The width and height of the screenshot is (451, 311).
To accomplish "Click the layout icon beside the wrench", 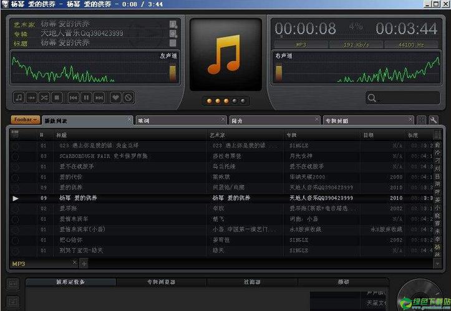I will click(422, 120).
